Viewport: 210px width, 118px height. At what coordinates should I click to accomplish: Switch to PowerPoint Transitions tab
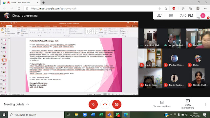pyautogui.click(x=29, y=26)
